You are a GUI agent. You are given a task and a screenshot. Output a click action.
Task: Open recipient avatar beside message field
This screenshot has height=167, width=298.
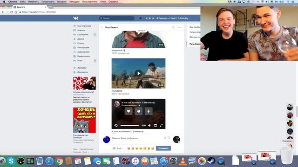176,140
